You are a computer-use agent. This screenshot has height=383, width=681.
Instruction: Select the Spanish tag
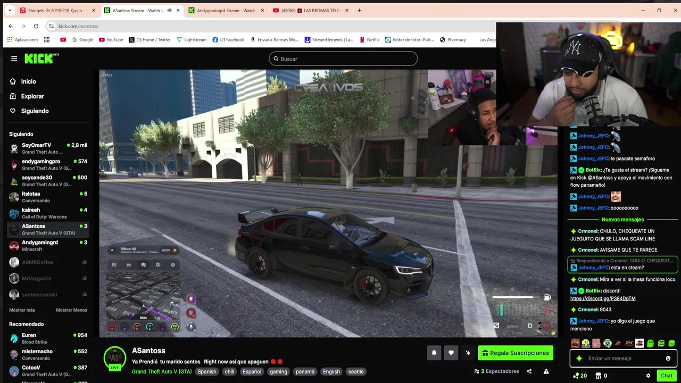coord(207,372)
